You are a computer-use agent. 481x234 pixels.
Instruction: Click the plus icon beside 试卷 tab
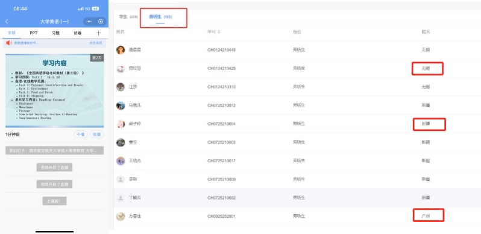click(x=98, y=33)
